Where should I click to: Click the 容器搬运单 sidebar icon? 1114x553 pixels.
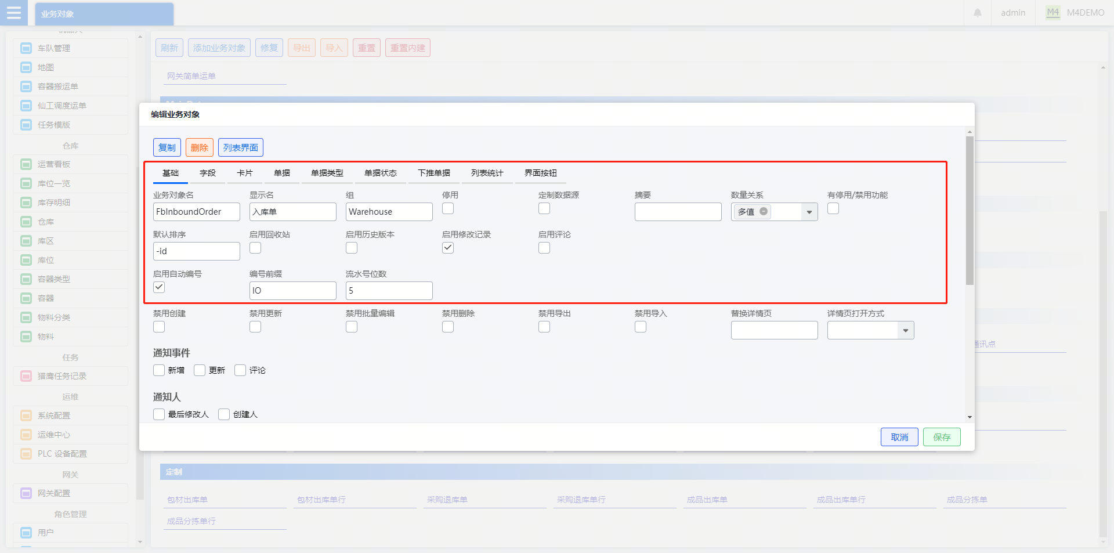26,86
